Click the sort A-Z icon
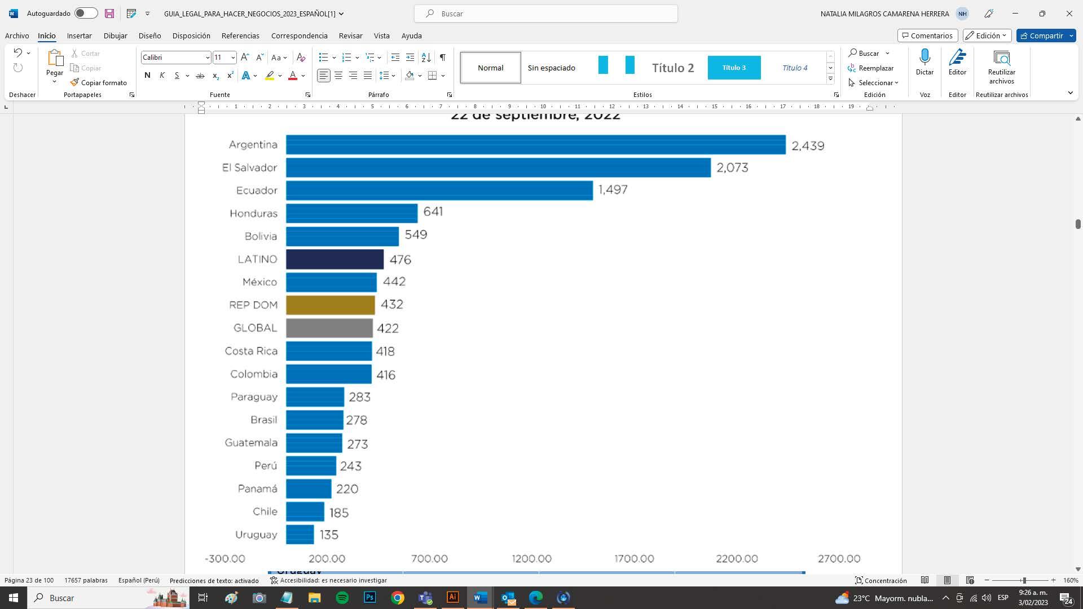This screenshot has height=609, width=1083. pyautogui.click(x=426, y=58)
